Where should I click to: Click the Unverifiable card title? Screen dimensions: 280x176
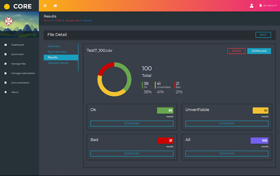coord(197,110)
